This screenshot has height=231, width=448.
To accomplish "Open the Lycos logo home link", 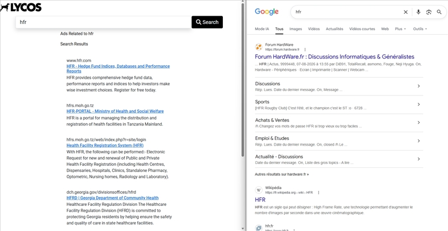I will (21, 7).
